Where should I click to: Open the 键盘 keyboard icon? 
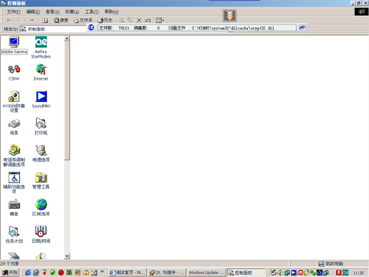coord(14,208)
